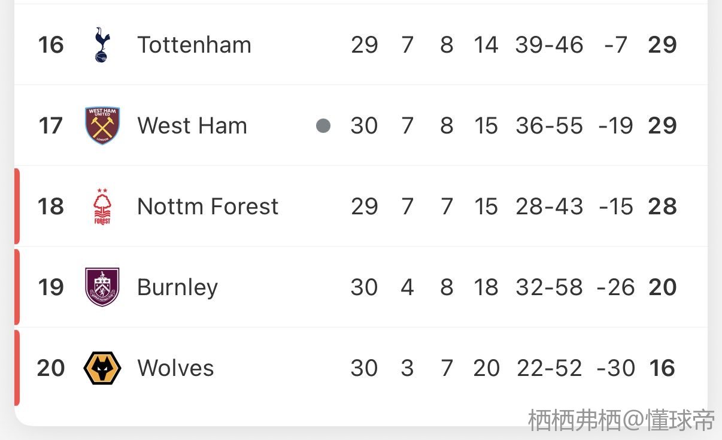722x440 pixels.
Task: Click the red relegation bar beside Nottm Forest
Action: (17, 207)
